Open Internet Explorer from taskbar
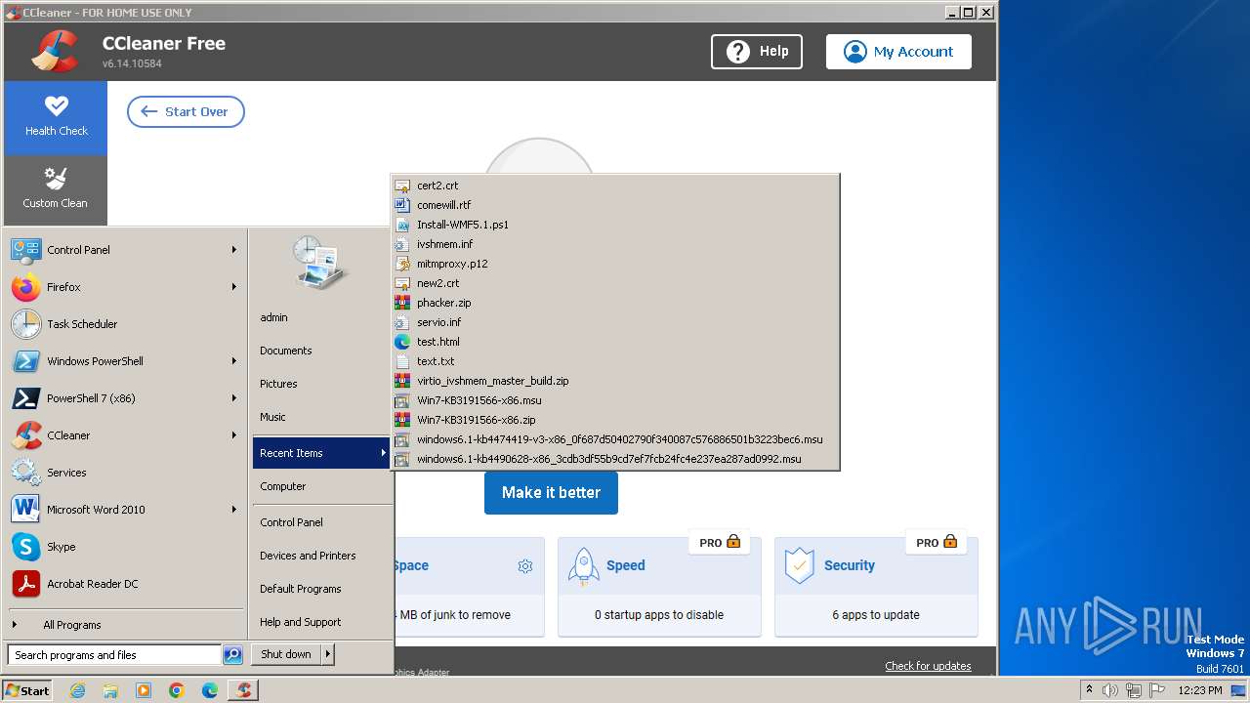This screenshot has width=1250, height=703. click(77, 690)
